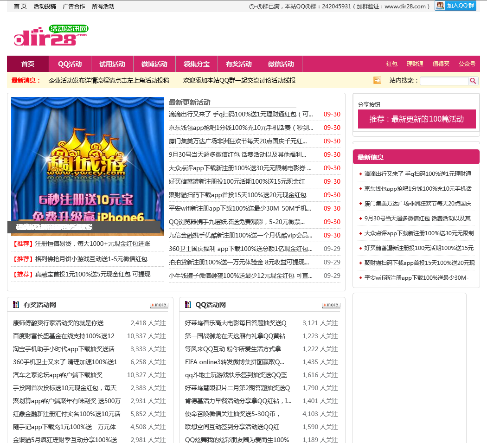Screen dimensions: 487x443
Task: Open the blue curtain promotional banner
Action: pos(88,166)
